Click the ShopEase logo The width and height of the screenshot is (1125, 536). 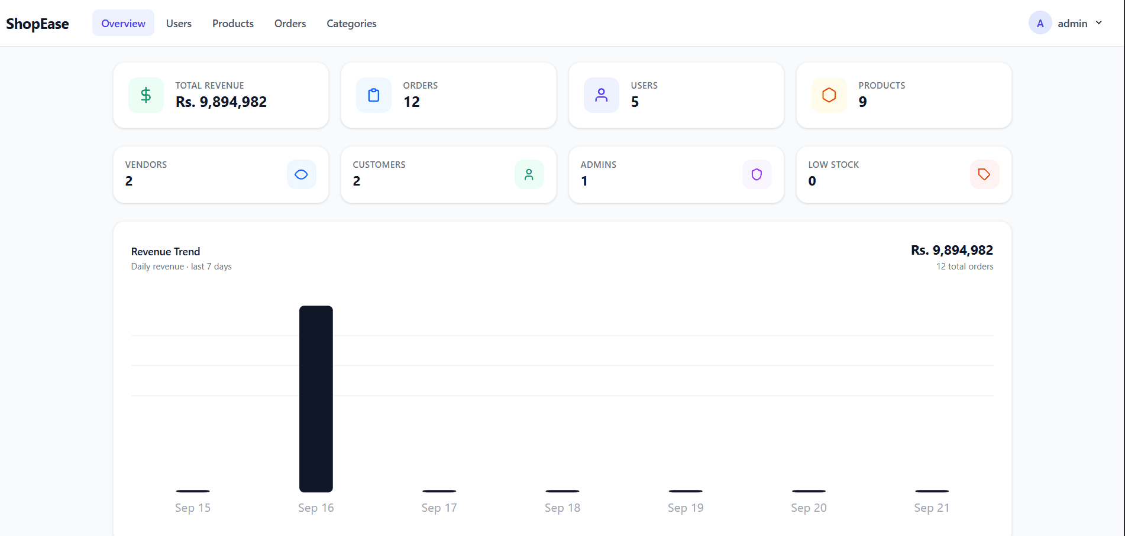[x=37, y=24]
